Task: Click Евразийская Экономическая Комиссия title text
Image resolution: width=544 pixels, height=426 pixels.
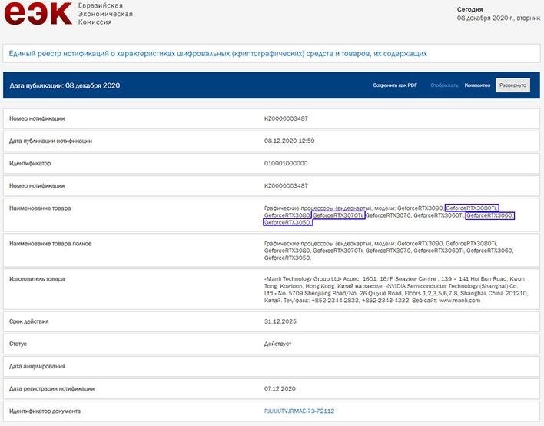Action: [105, 14]
